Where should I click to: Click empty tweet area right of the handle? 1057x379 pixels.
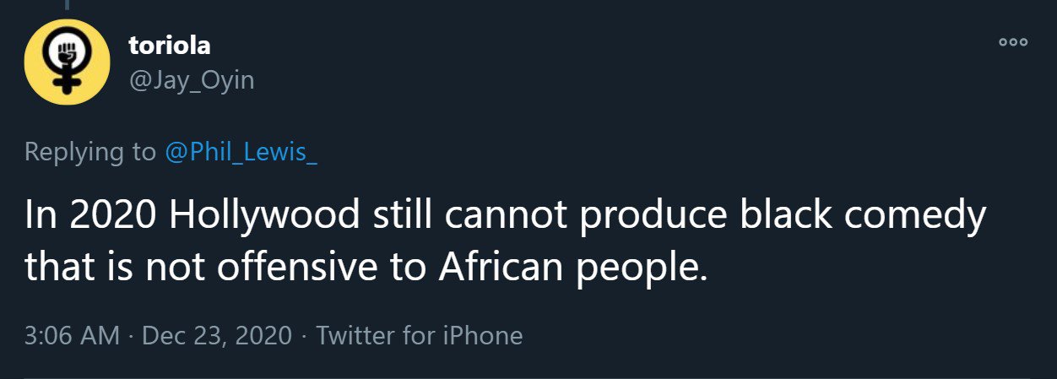(x=591, y=80)
